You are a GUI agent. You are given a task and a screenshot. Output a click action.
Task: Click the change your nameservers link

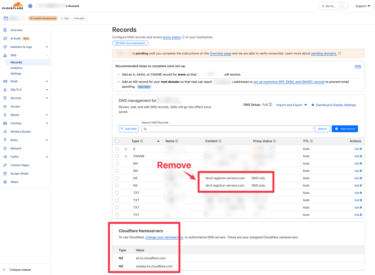click(x=164, y=237)
